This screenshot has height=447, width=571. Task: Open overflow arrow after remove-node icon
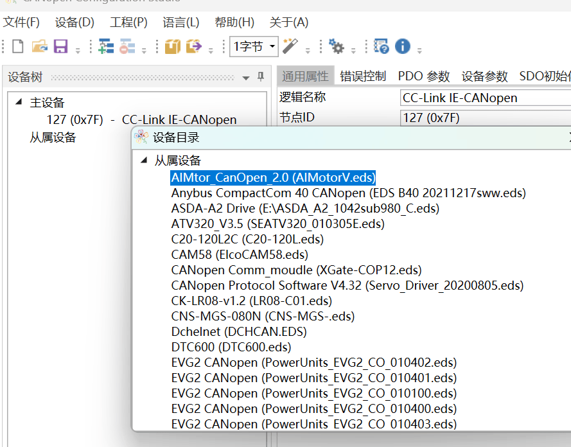pyautogui.click(x=144, y=50)
